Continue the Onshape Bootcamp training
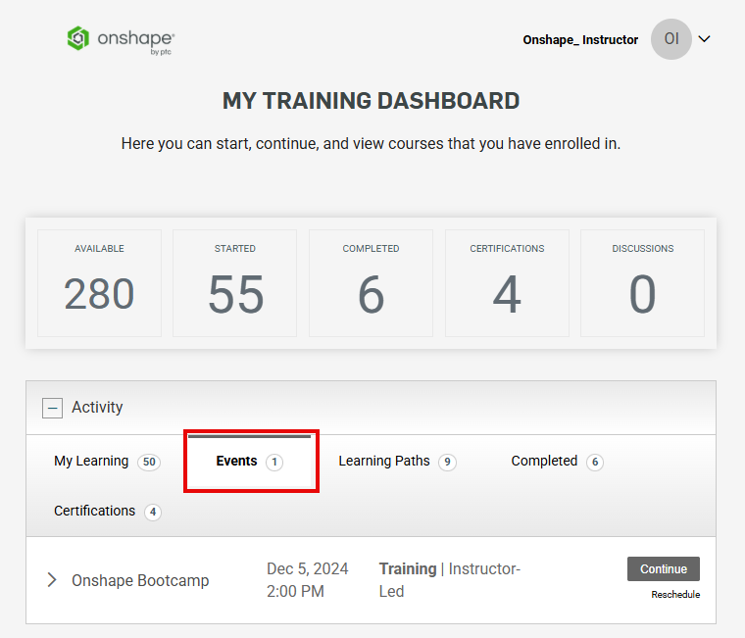The width and height of the screenshot is (745, 638). coord(664,569)
